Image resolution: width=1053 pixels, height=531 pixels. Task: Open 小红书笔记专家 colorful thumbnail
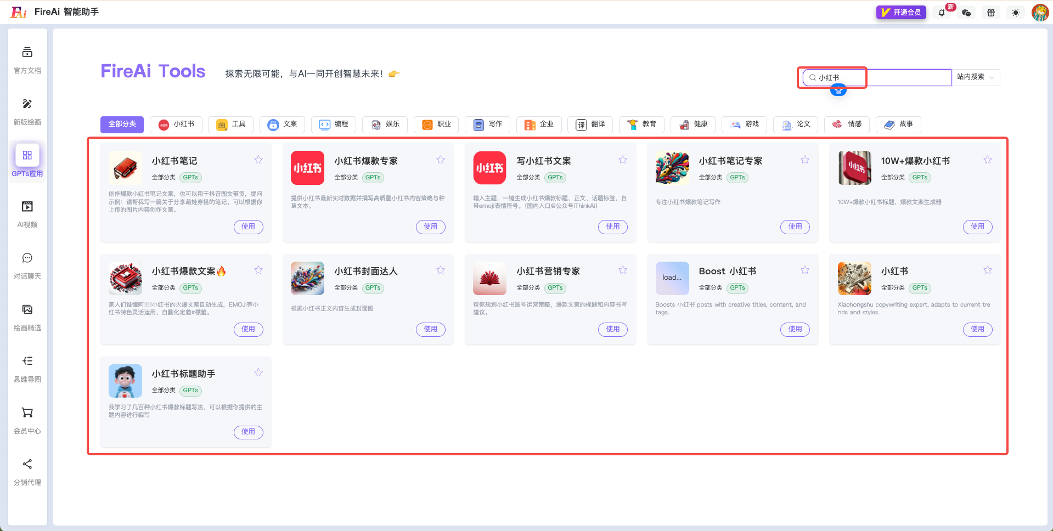pos(672,168)
